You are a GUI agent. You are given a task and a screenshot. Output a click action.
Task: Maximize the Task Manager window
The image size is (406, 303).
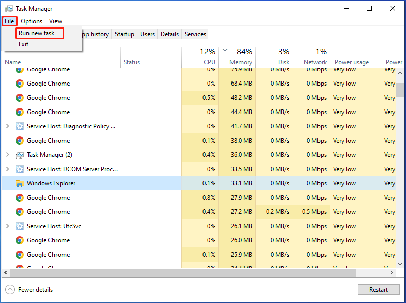pos(369,8)
